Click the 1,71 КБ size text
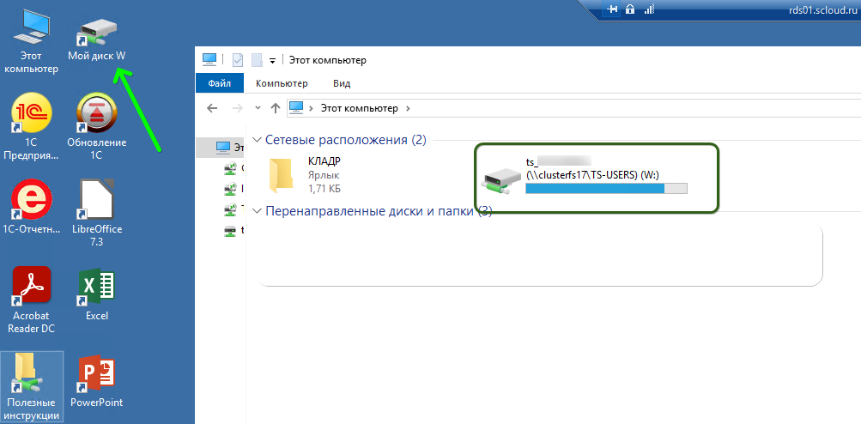Viewport: 861px width, 424px height. tap(326, 189)
